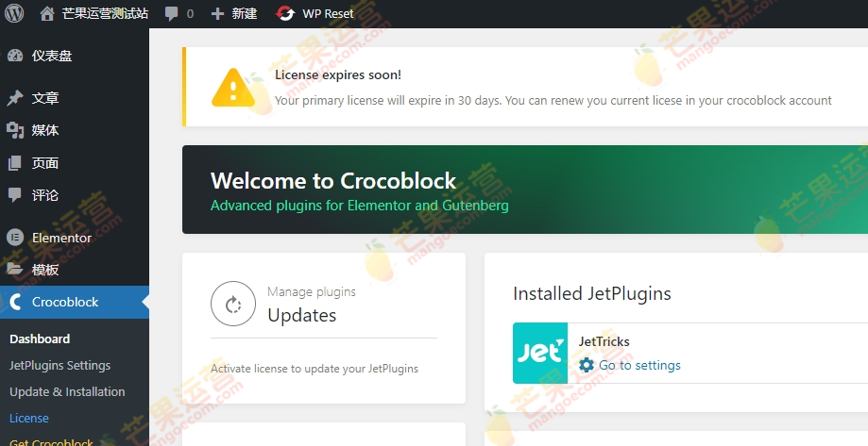Go to Update & Installation submenu

67,391
